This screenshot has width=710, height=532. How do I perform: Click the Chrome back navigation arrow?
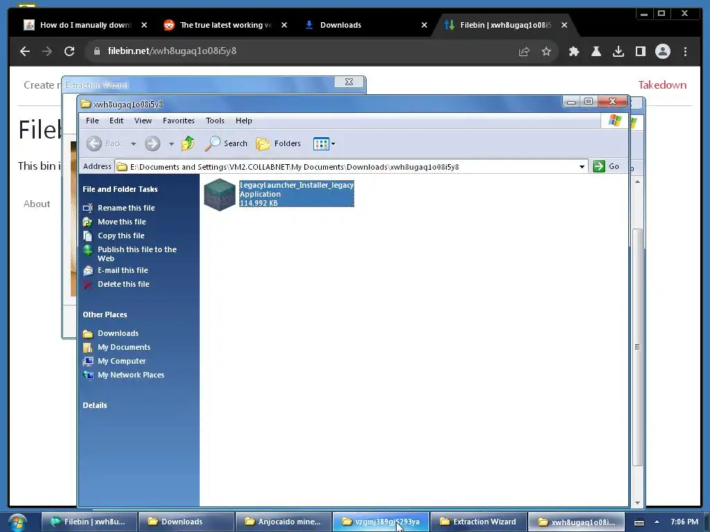click(25, 51)
